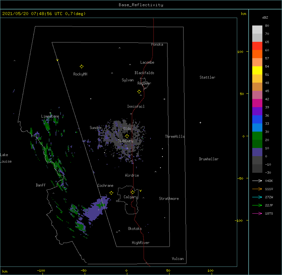The image size is (282, 275).
Task: Click the Vulcan label
Action: pos(178,259)
